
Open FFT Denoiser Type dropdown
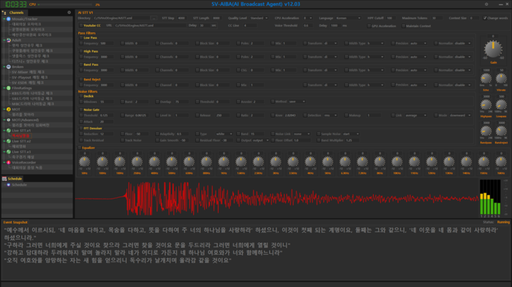pyautogui.click(x=224, y=134)
